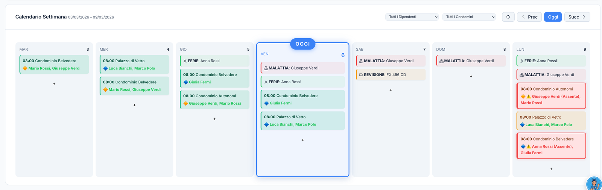Viewport: 602px width, 190px height.
Task: Add an event with plus on Wednesday 4
Action: click(x=134, y=105)
